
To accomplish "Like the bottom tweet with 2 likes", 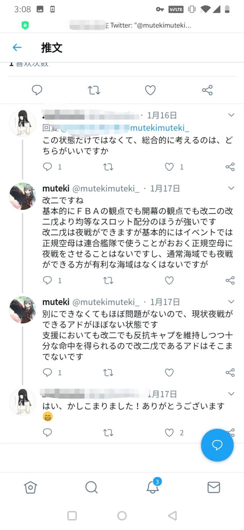I will [x=169, y=432].
